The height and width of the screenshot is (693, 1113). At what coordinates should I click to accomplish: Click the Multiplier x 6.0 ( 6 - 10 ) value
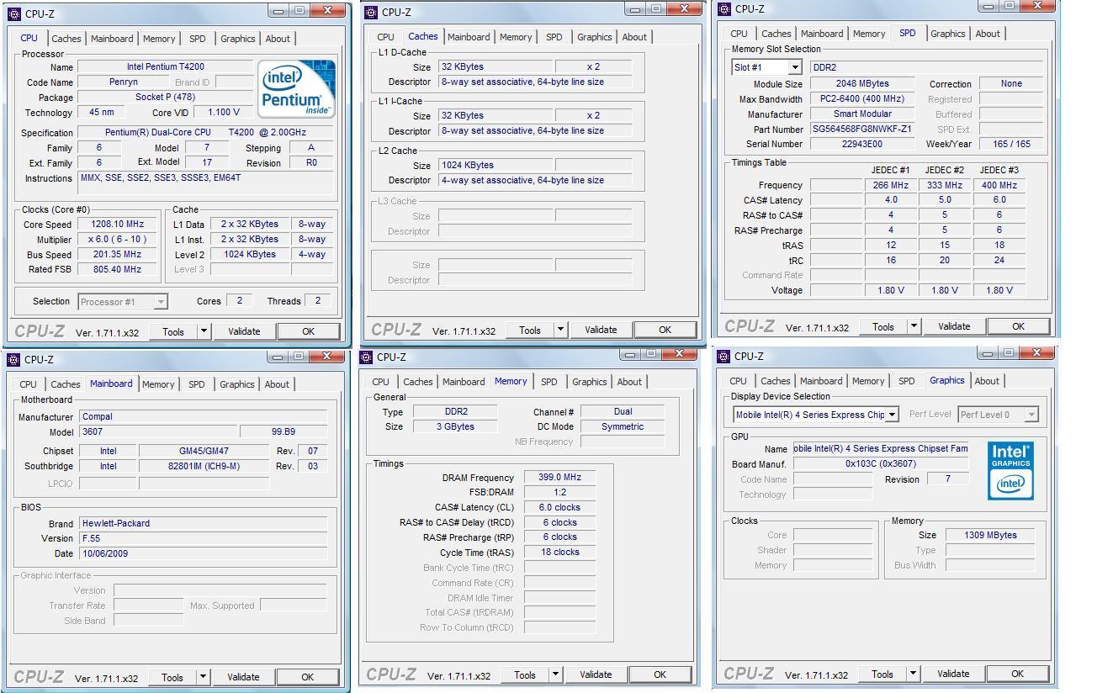tap(117, 240)
